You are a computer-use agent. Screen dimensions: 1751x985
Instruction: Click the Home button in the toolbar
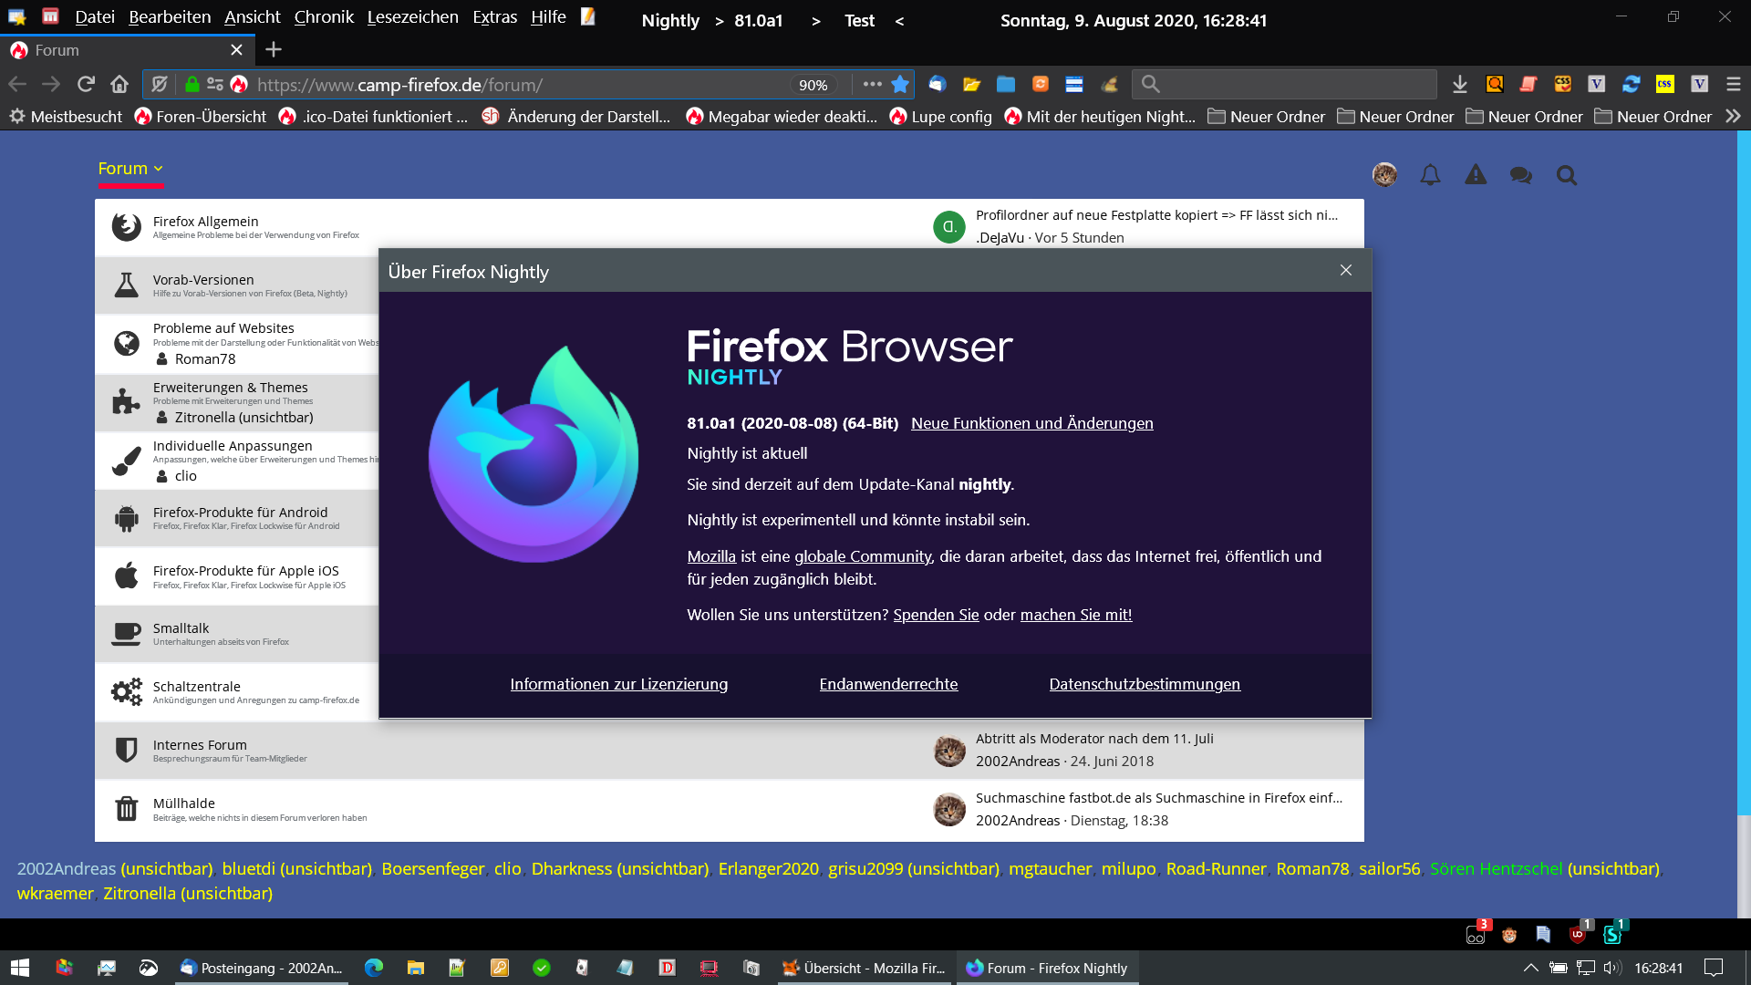pos(119,85)
